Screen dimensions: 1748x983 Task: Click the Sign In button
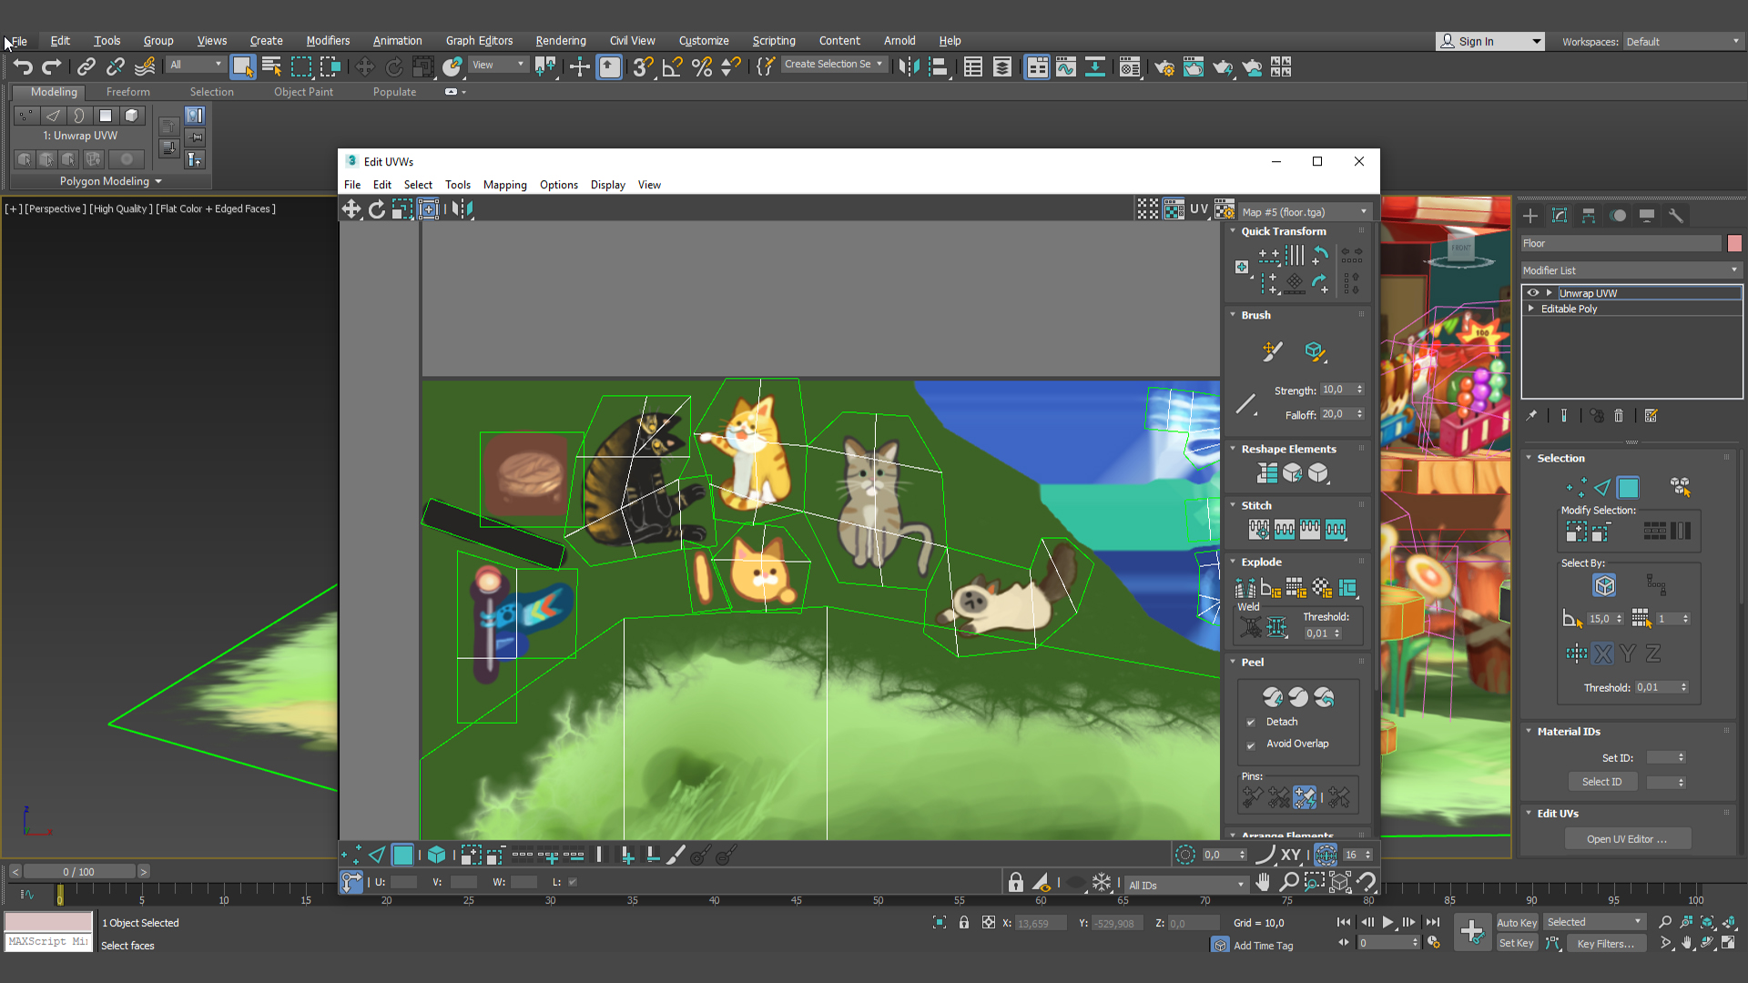[x=1490, y=41]
